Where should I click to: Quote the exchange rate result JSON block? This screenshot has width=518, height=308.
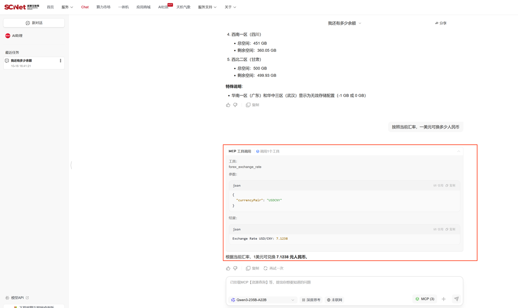coord(438,229)
